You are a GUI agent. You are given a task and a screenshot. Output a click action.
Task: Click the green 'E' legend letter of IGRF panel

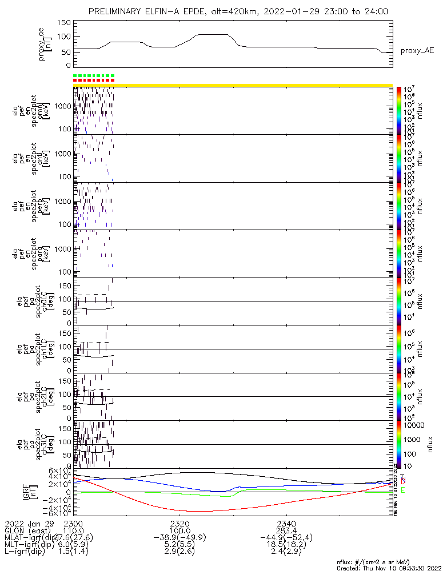(403, 490)
